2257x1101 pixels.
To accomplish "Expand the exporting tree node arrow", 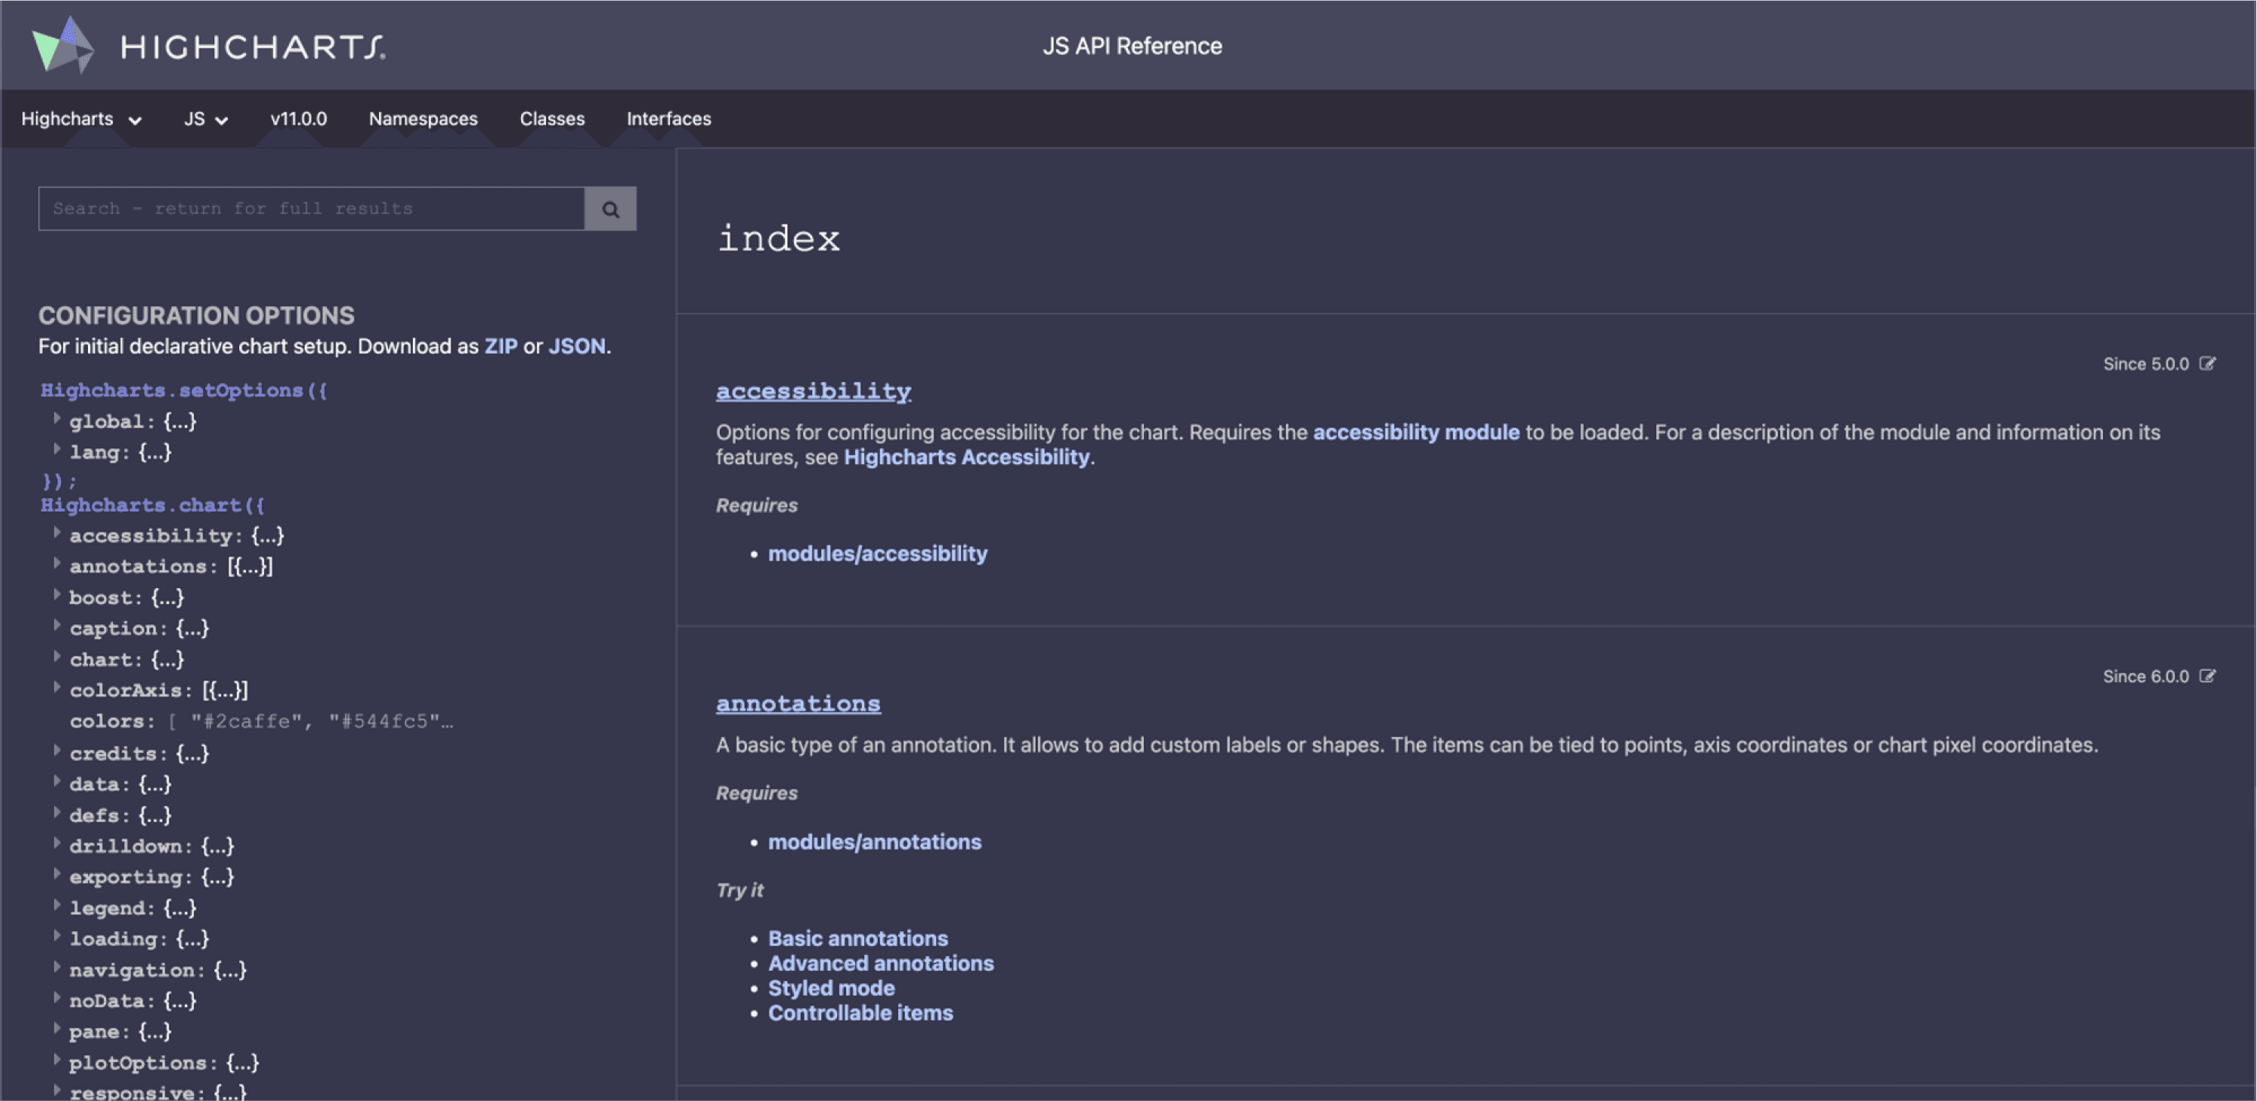I will (x=57, y=875).
